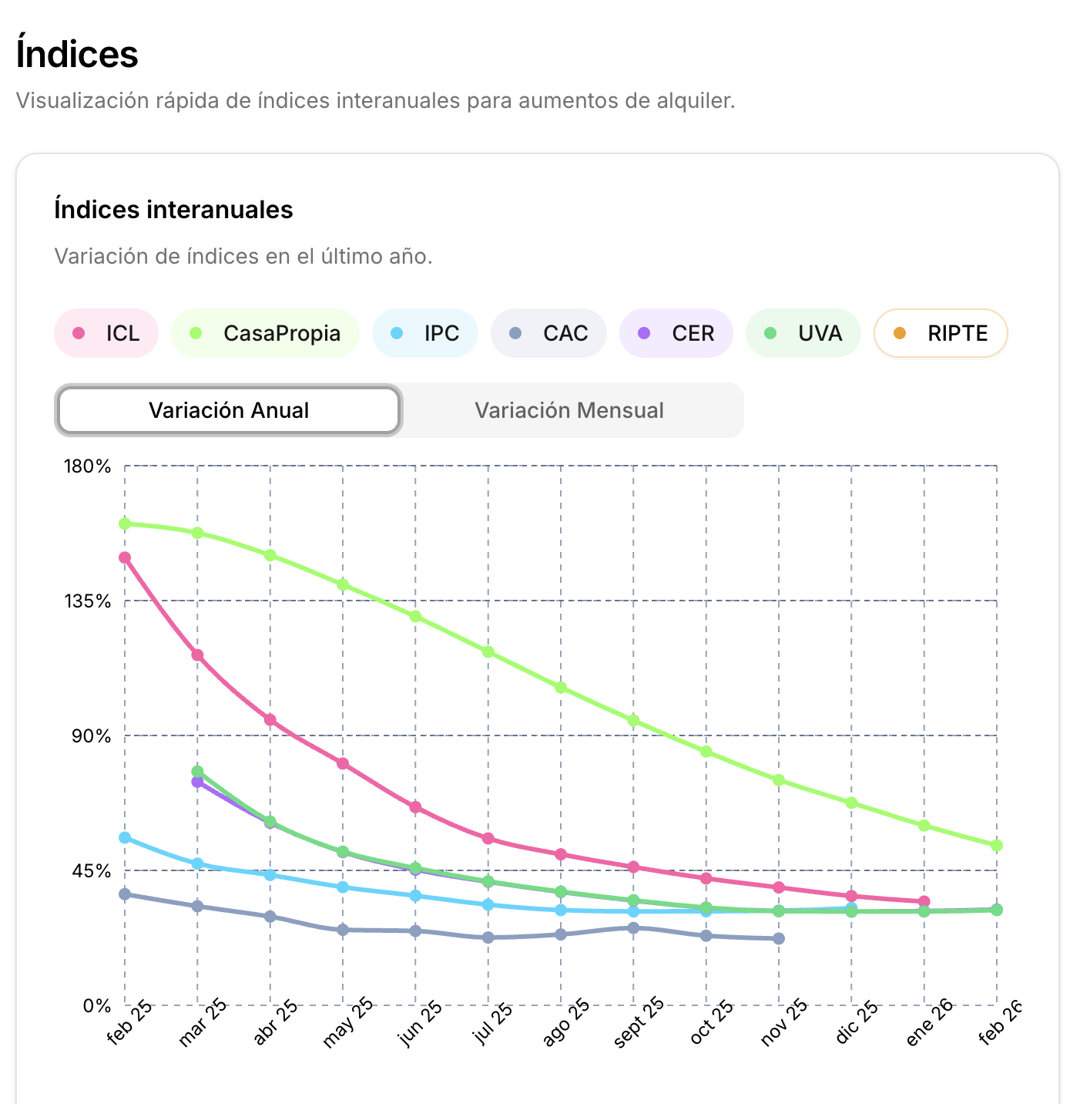This screenshot has width=1080, height=1104.
Task: Toggle visibility of the RIPTE series
Action: [x=941, y=333]
